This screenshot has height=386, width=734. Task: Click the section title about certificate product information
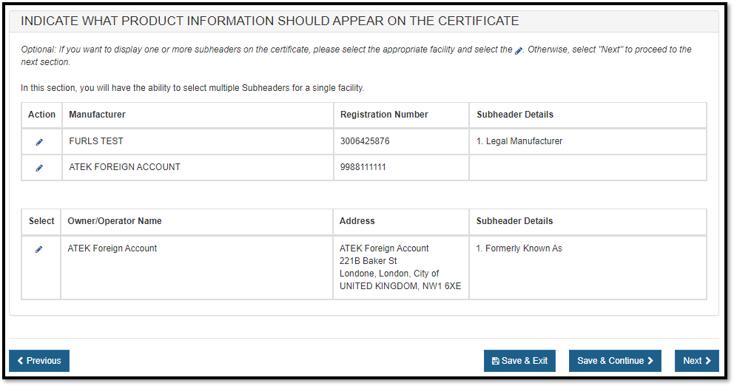pyautogui.click(x=269, y=21)
